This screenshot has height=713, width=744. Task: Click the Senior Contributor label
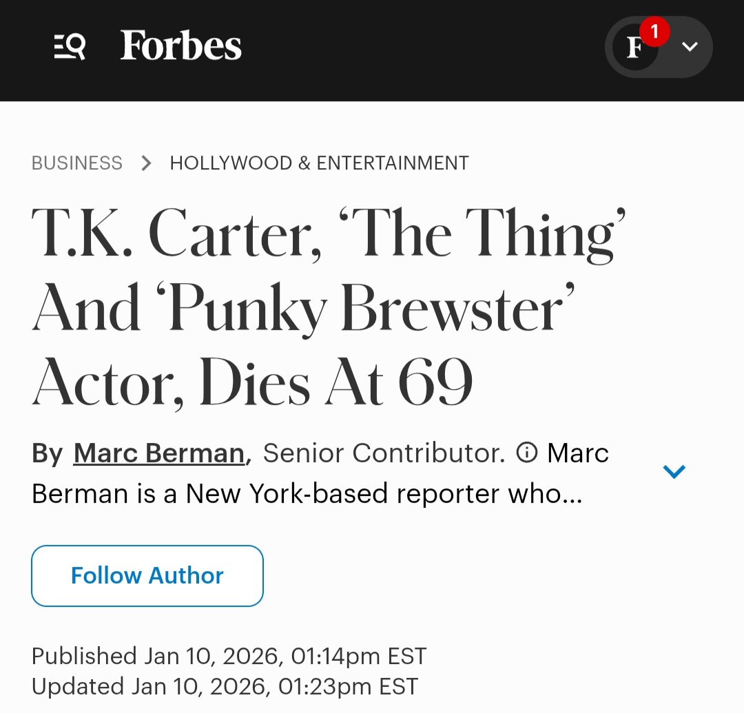384,453
